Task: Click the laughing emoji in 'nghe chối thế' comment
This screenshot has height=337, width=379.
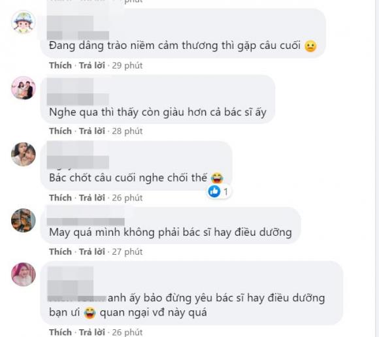Action: click(x=217, y=178)
